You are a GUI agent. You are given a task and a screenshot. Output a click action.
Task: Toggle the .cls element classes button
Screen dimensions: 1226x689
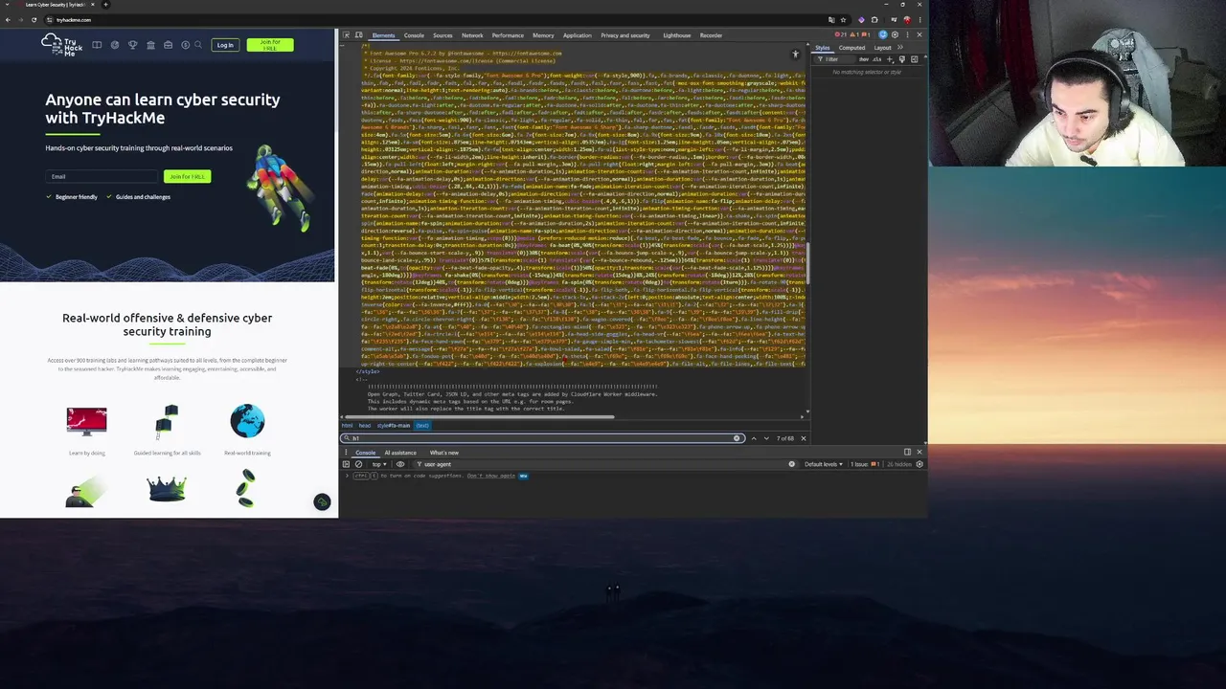click(877, 59)
